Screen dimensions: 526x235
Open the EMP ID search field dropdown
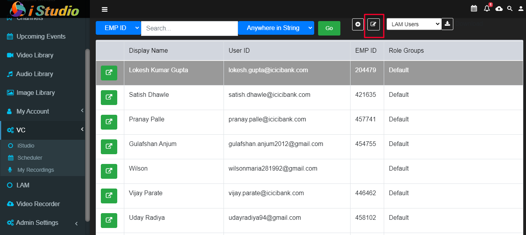[118, 28]
